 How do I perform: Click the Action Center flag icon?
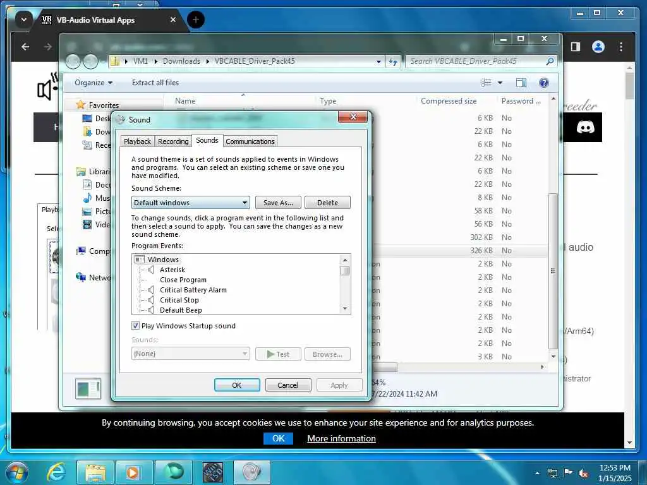(x=568, y=472)
